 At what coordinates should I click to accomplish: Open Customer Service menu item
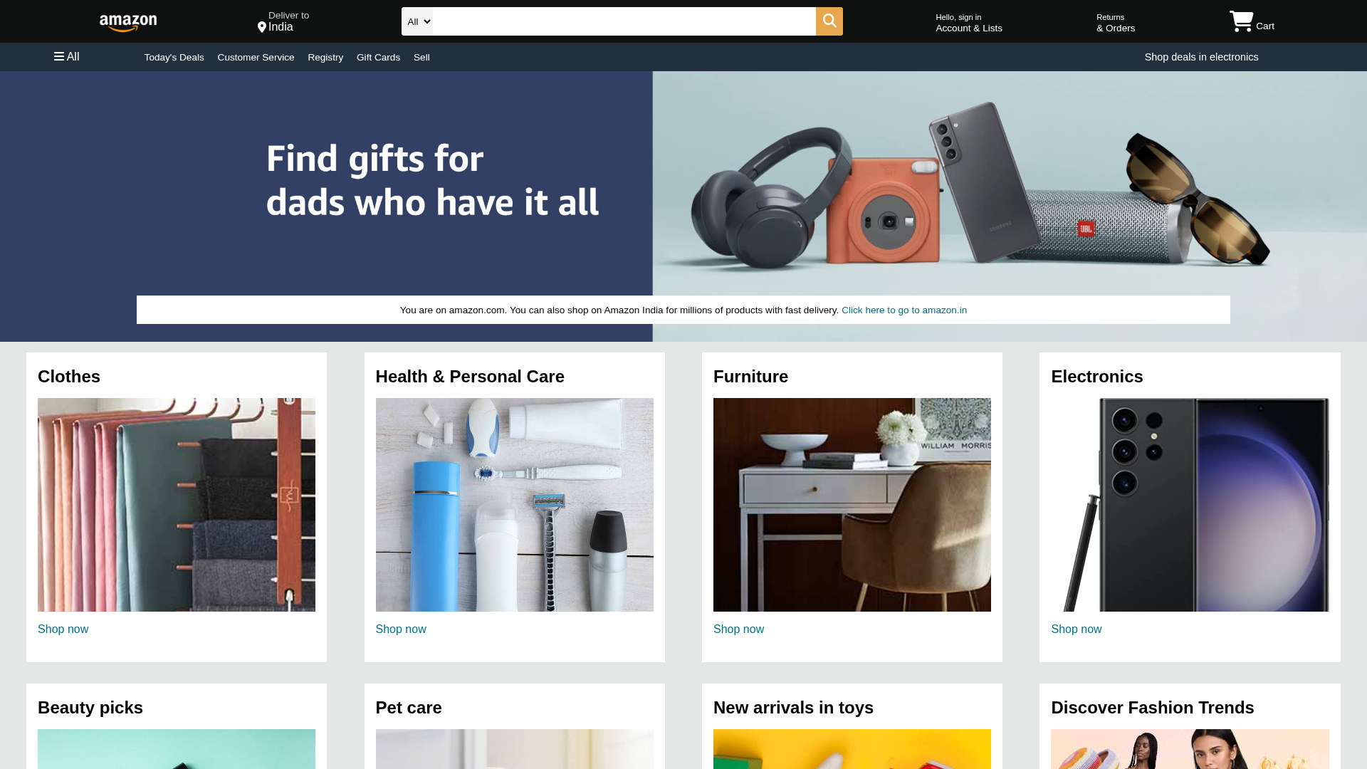pos(256,57)
